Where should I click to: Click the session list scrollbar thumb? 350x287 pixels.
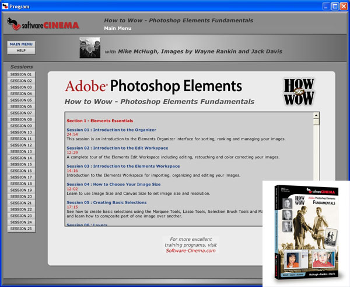click(x=316, y=122)
